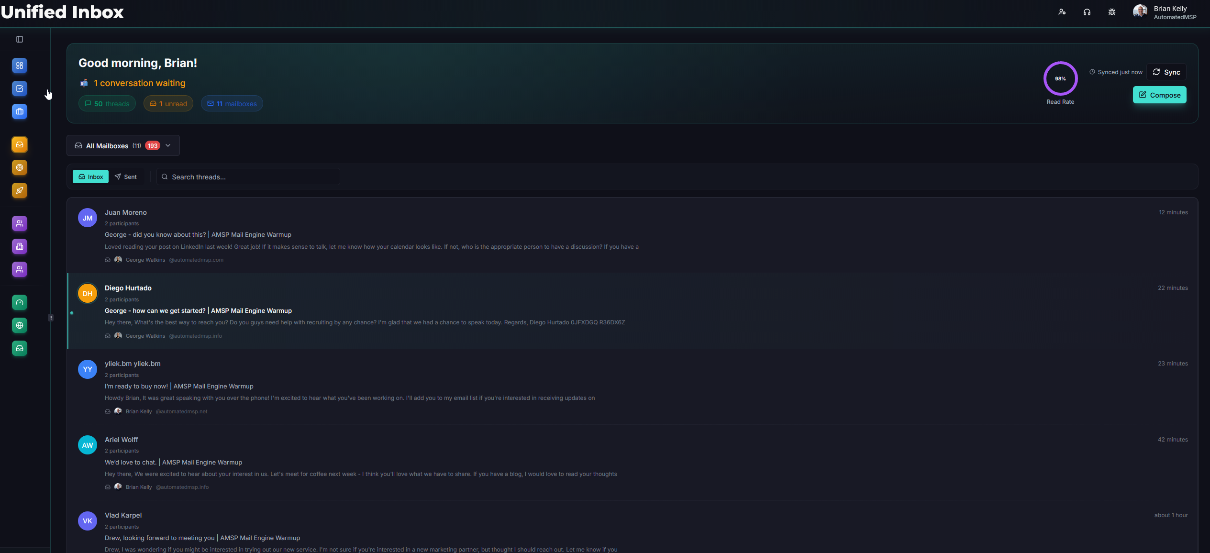Image resolution: width=1210 pixels, height=553 pixels.
Task: Click the 98% Read Rate progress ring
Action: tap(1060, 79)
